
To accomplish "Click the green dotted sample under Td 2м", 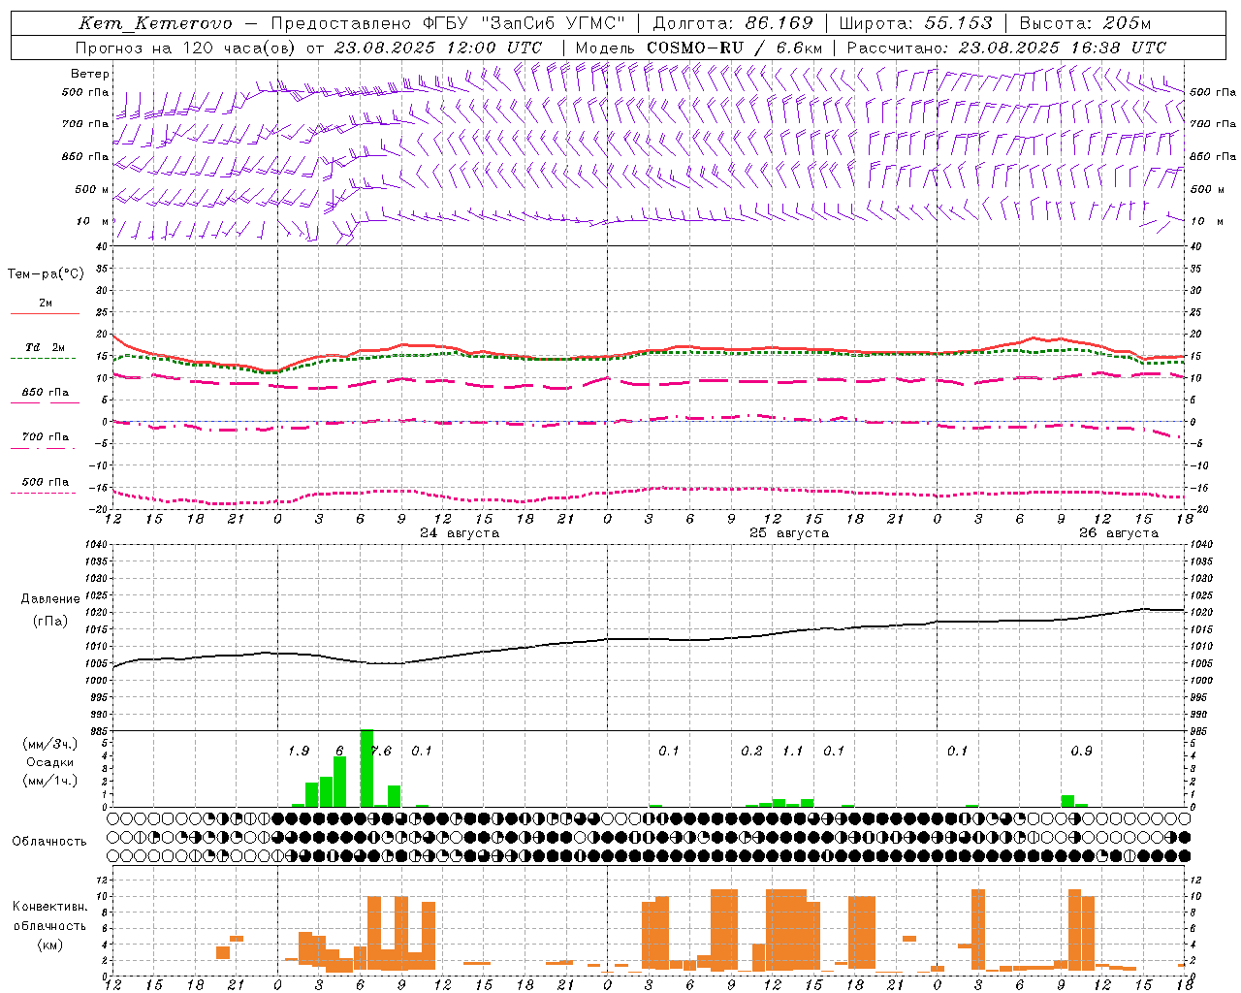I will [x=44, y=359].
